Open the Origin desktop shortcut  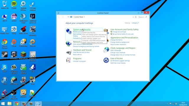14,43
